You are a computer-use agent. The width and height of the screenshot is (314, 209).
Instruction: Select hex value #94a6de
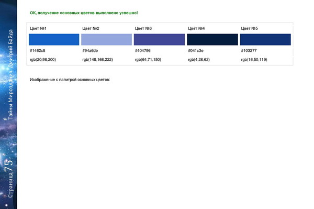(90, 50)
